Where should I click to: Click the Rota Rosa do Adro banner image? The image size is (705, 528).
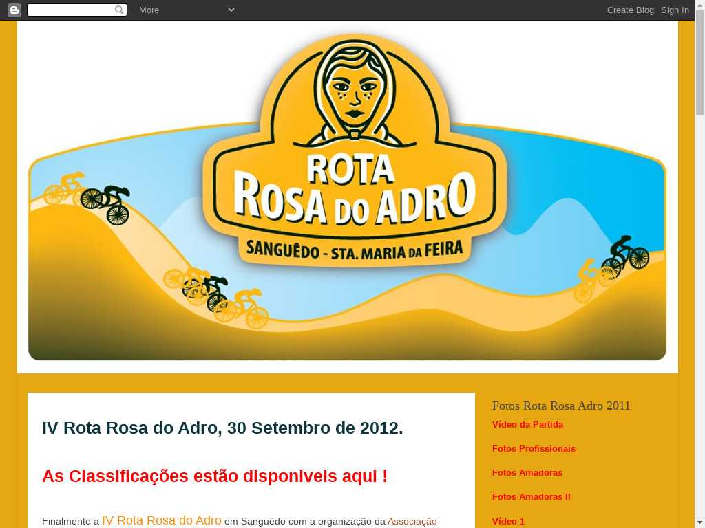pos(347,197)
